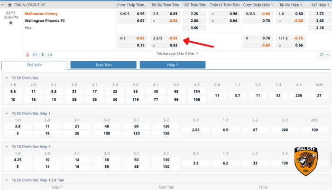Screen dimensions: 332x190
Task: Collapse the GIẢI A-LEAGUE ÚC league section
Action: point(4,4)
